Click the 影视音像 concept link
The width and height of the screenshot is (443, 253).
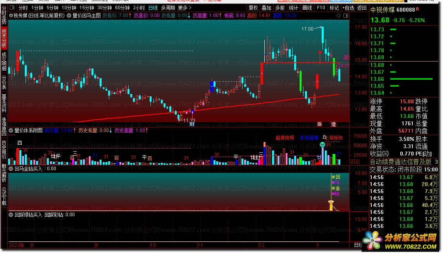pos(309,138)
